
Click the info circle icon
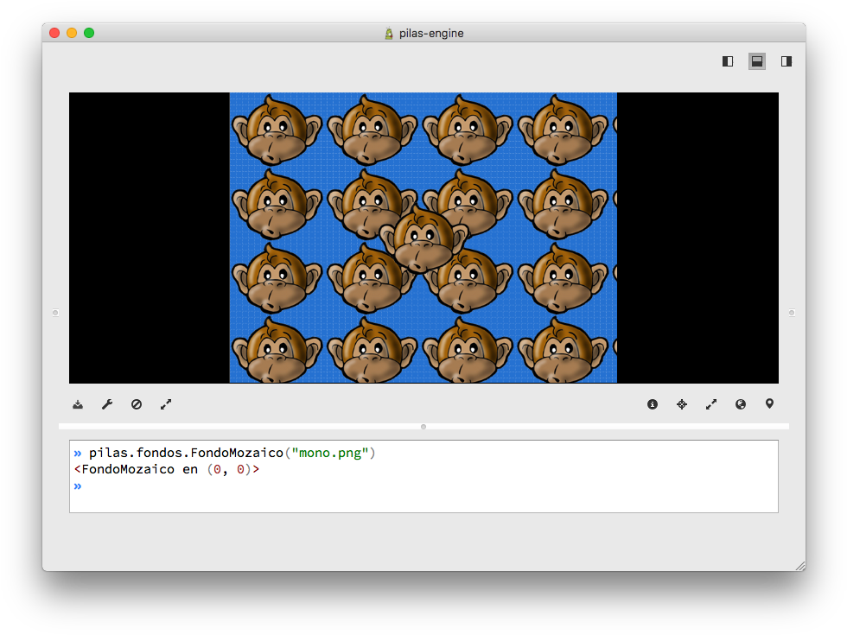coord(653,404)
